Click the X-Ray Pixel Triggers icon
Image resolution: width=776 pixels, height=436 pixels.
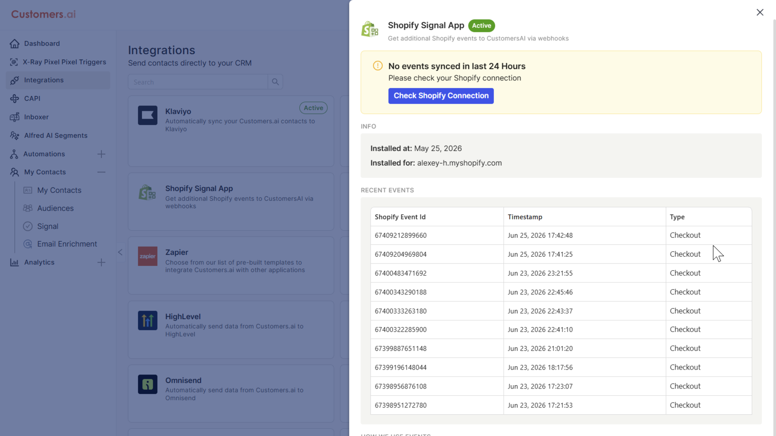point(14,62)
